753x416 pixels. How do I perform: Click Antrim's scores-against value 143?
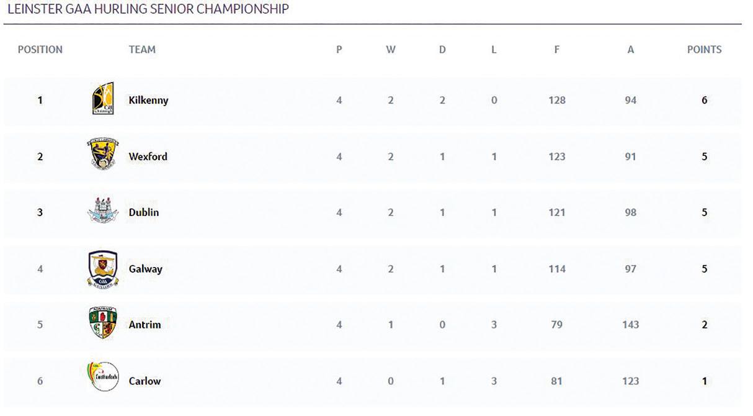click(630, 324)
